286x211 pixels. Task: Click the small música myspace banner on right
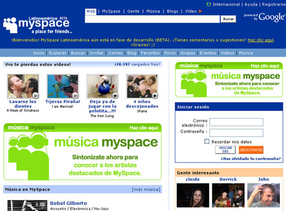(x=229, y=80)
